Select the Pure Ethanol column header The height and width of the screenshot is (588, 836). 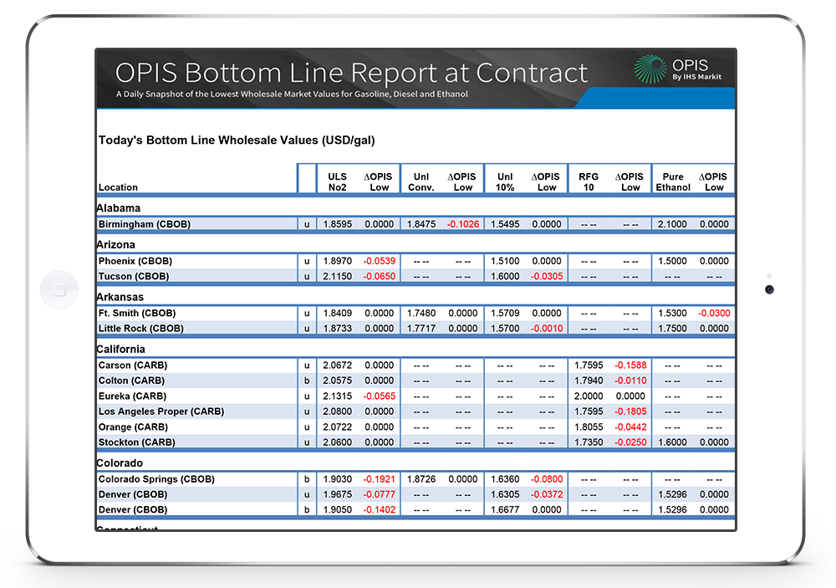(x=672, y=182)
